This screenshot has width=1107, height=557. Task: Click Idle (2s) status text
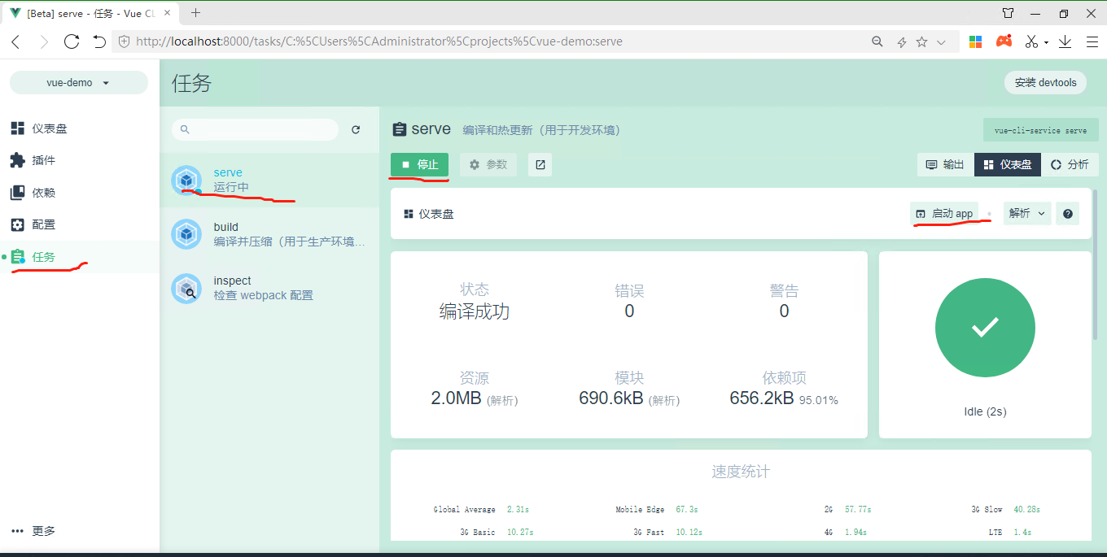985,411
